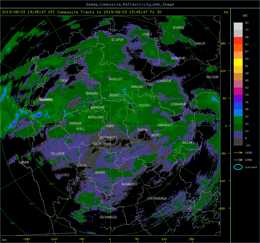Select the SHORAPUR label
Viewport: 260px width, 243px height.
(x=178, y=58)
